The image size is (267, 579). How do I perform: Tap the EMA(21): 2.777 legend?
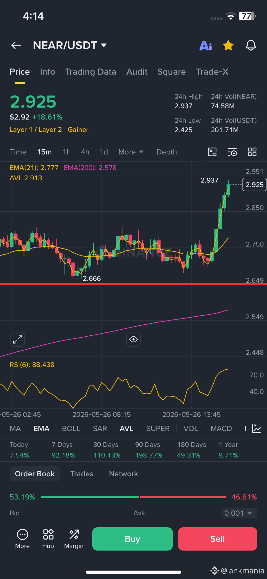(34, 168)
